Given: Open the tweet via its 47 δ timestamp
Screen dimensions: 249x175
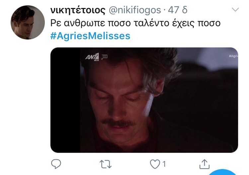Looking at the screenshot, I should click(x=178, y=10).
